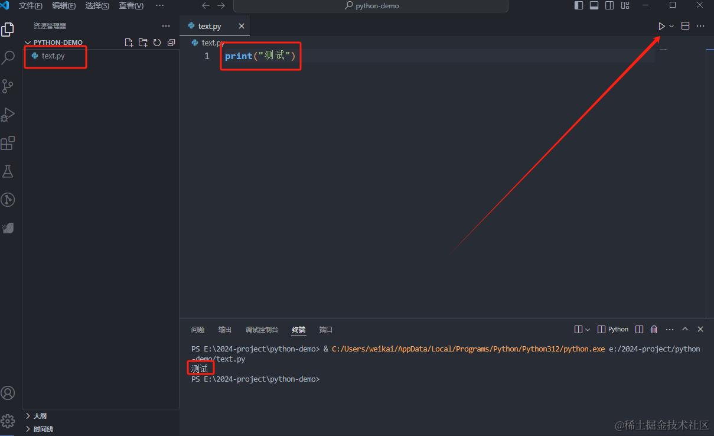Open the bottom activity bar extension icon
The image size is (714, 436).
[8, 228]
